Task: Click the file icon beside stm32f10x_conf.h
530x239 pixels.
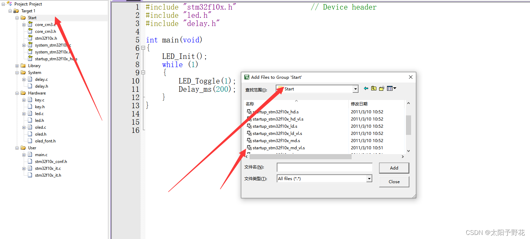Action: (30, 161)
